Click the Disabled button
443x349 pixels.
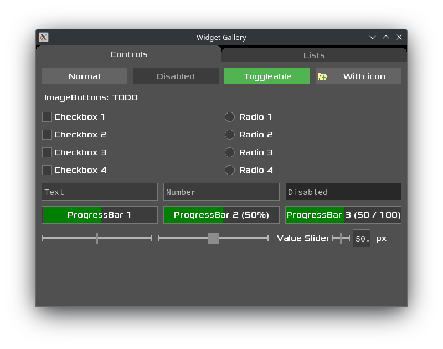(x=176, y=76)
